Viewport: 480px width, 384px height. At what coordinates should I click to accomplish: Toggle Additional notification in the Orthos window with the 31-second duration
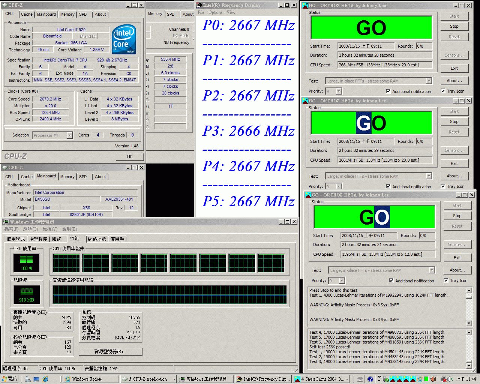click(391, 280)
